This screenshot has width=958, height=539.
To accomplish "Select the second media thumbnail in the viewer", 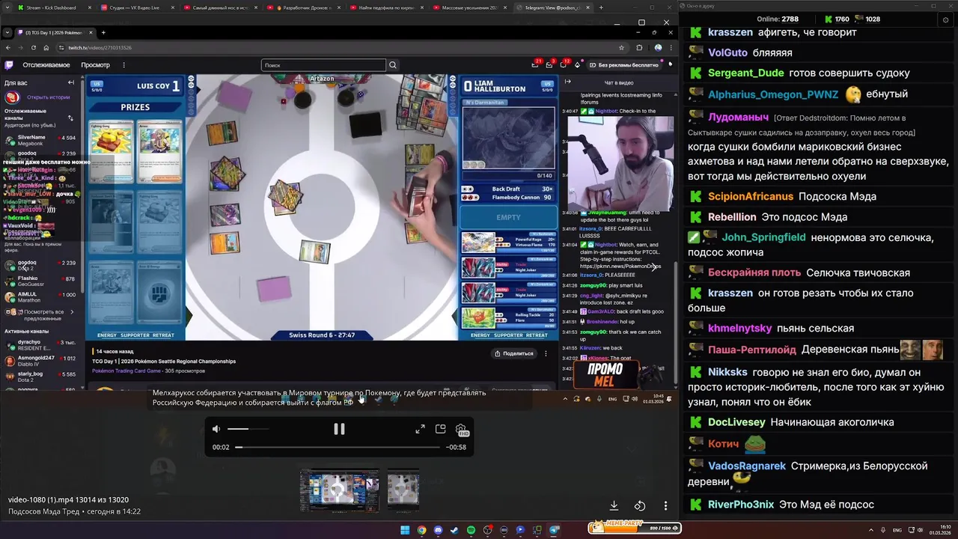I will 403,490.
